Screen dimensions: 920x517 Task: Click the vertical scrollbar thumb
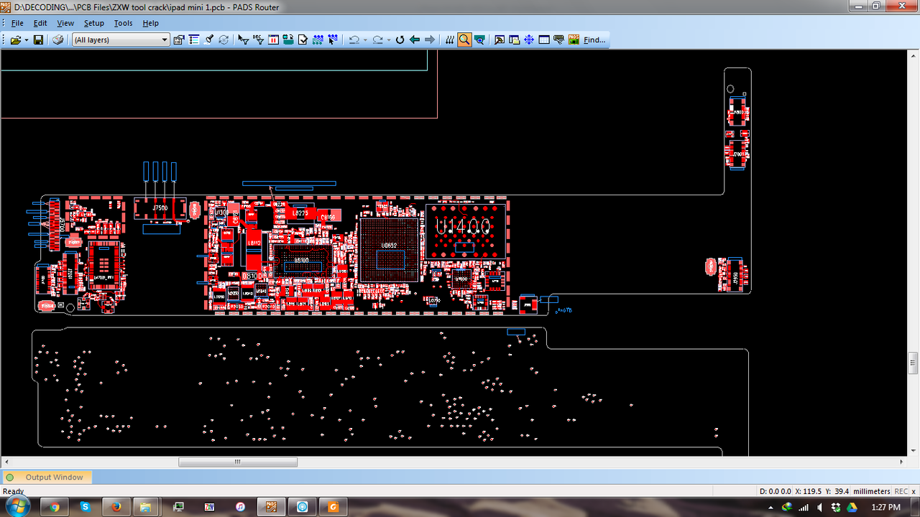point(914,363)
